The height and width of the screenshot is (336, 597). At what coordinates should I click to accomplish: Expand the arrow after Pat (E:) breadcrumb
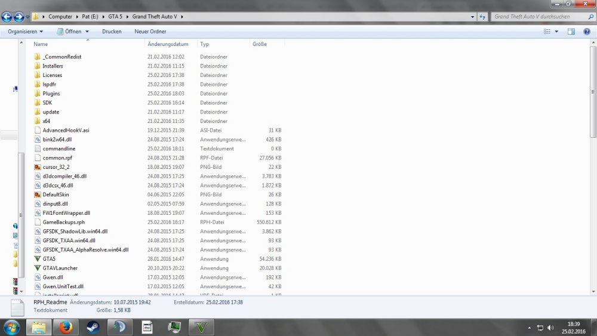pos(103,17)
